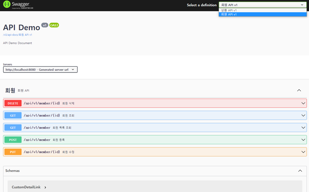Expand the POST 회원 등록 operation arrow
Screen dimensions: 309x192
point(303,140)
